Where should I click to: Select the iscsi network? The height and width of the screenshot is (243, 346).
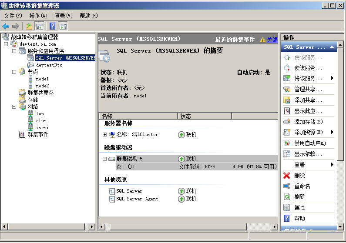(42, 127)
